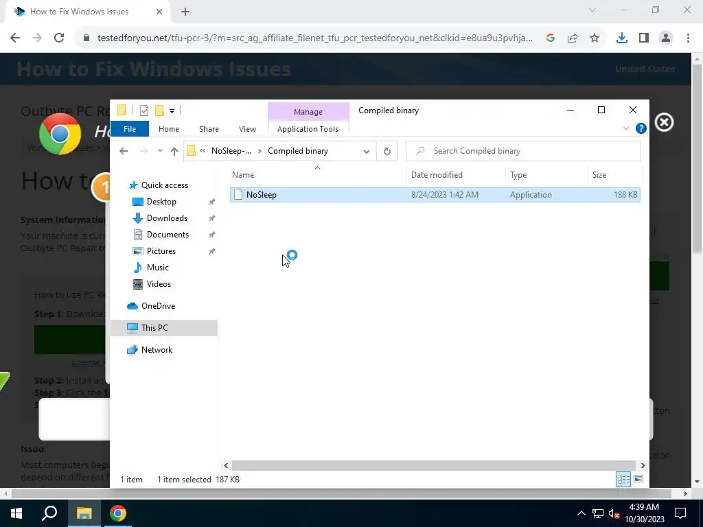Click the muted volume tray icon

coord(614,513)
